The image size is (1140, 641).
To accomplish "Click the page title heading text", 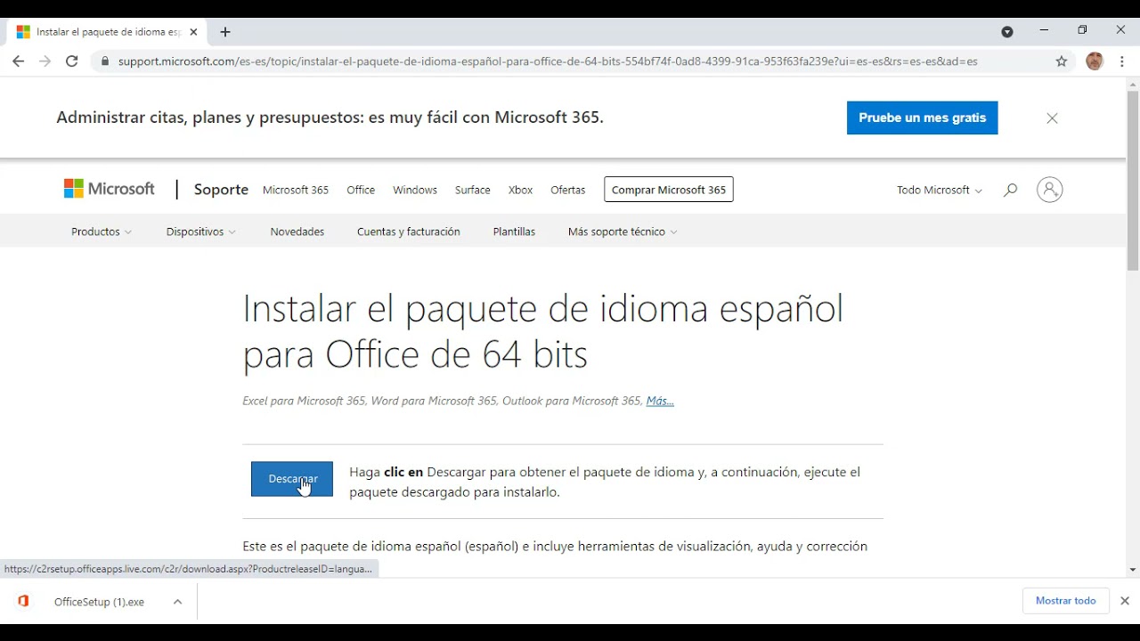I will [x=542, y=331].
